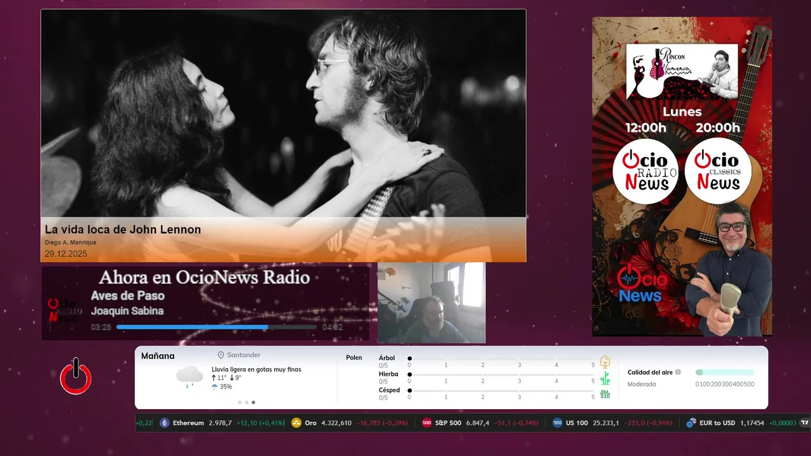Click the song playback progress bar
This screenshot has width=811, height=456.
coord(216,327)
